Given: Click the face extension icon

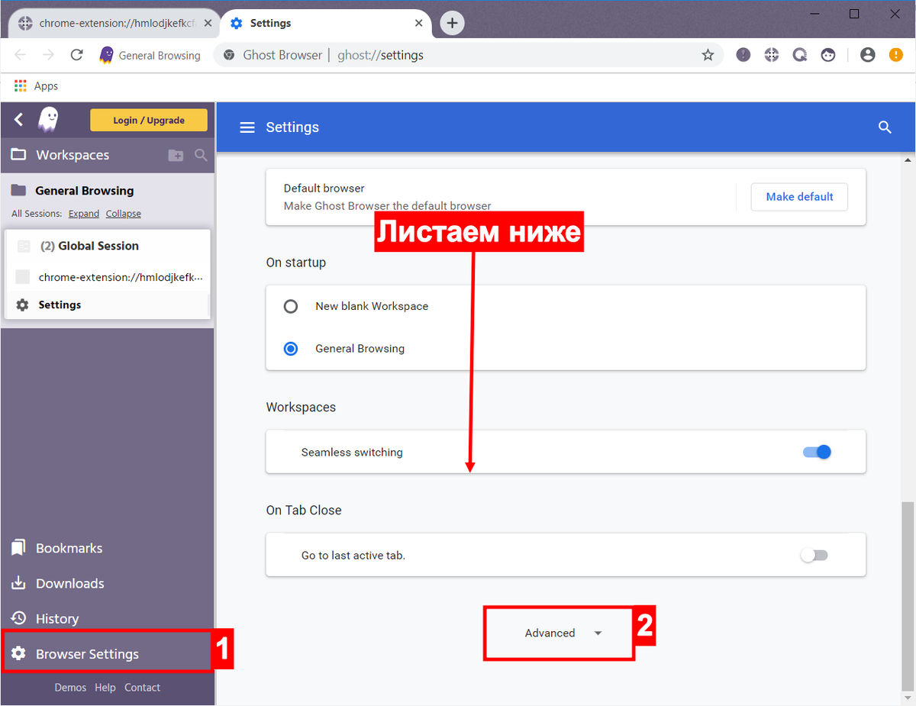Looking at the screenshot, I should [828, 55].
